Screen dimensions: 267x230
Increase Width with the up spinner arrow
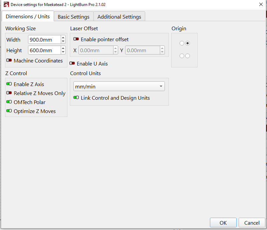tap(63, 38)
